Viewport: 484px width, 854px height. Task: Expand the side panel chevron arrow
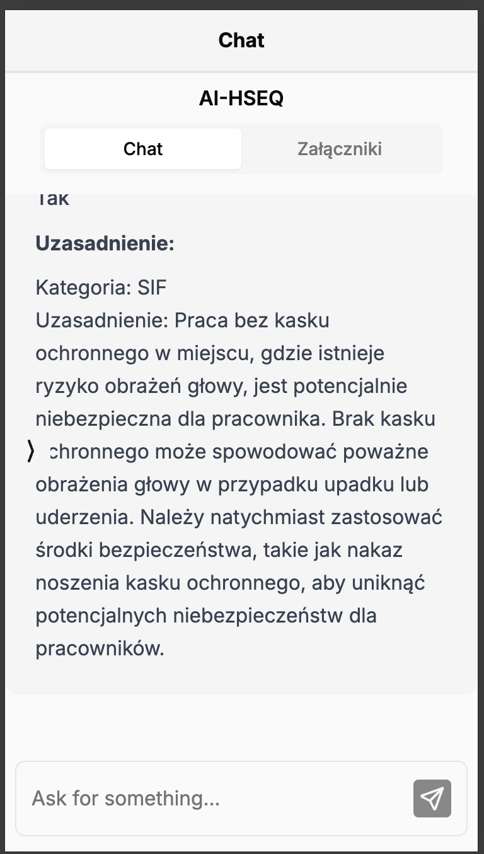[x=31, y=451]
